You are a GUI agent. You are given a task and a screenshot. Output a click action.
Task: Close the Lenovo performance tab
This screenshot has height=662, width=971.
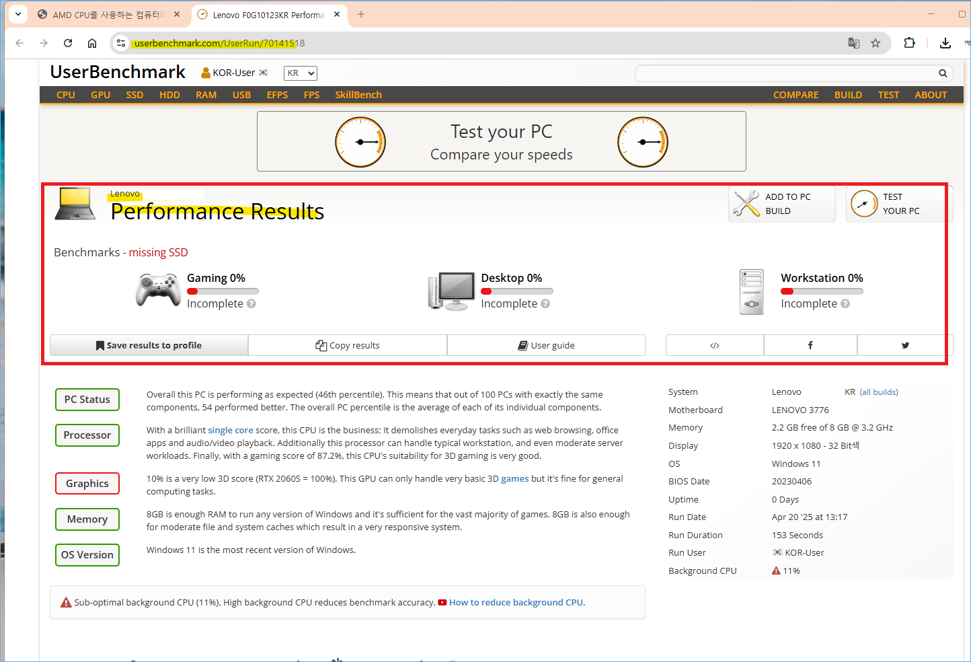(x=337, y=14)
